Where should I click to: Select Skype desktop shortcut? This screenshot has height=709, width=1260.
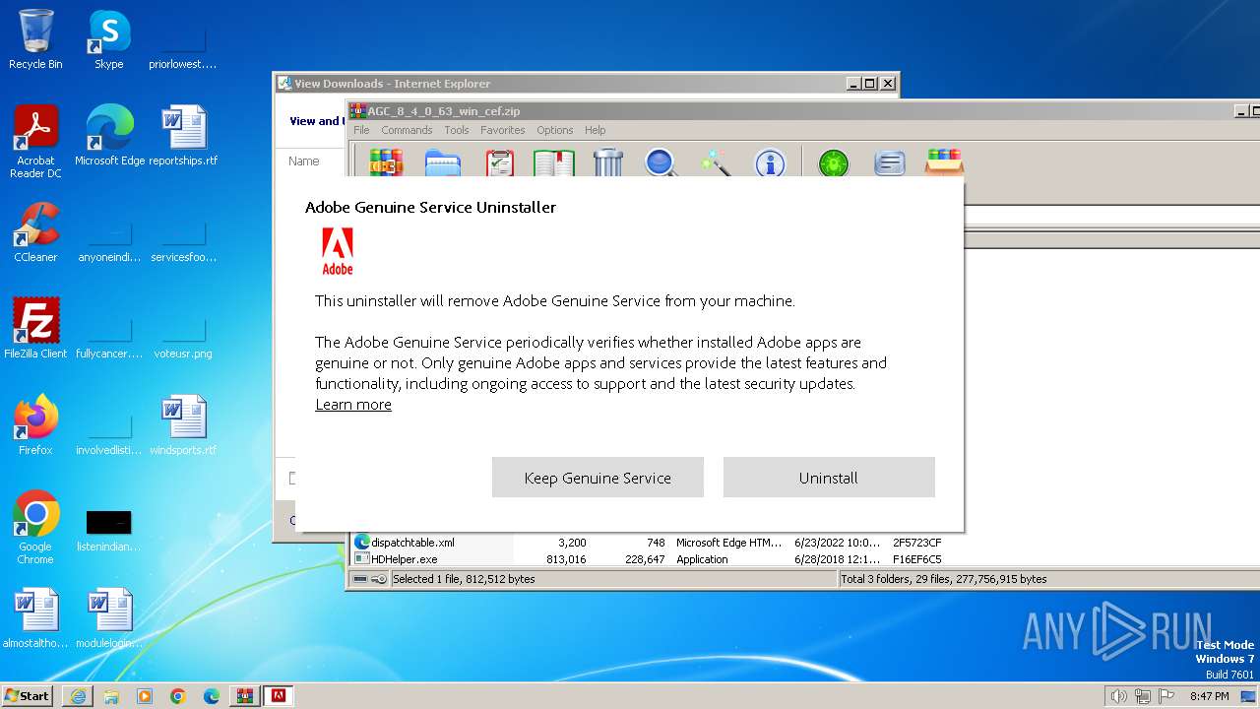(109, 39)
